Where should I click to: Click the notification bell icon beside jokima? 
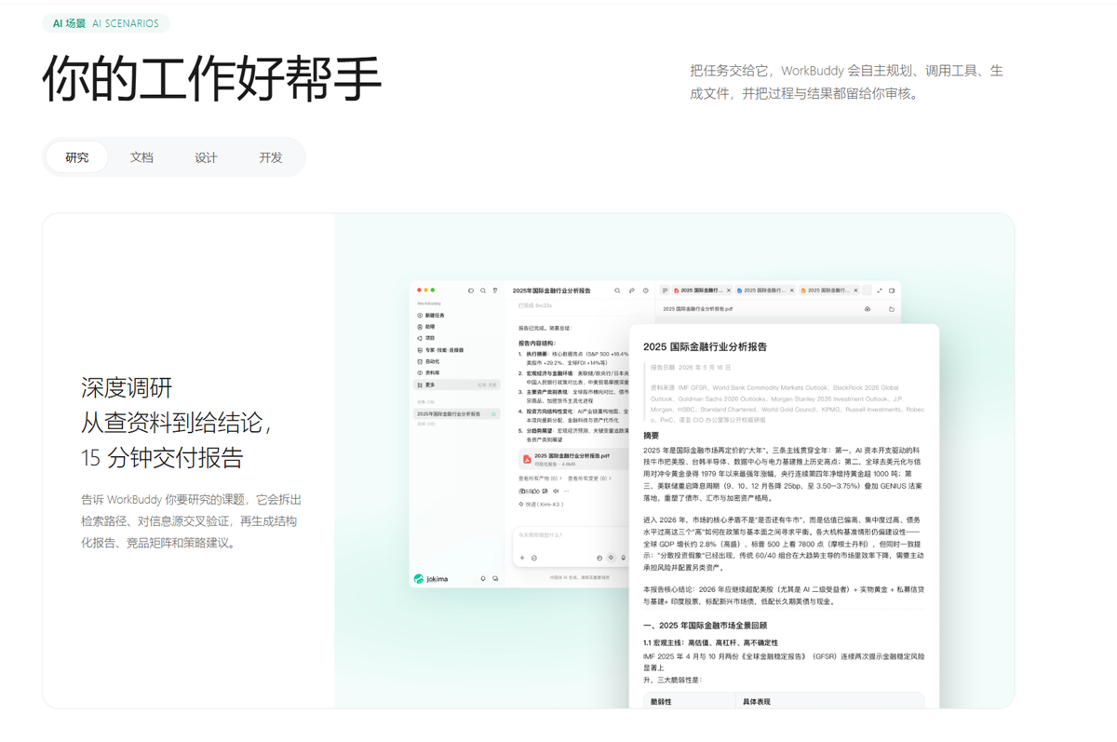click(483, 578)
